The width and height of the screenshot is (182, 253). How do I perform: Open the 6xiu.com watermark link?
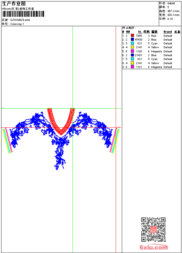(154, 247)
